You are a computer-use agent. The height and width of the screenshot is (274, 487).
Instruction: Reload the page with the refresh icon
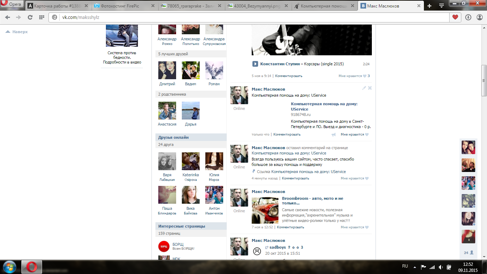point(30,17)
